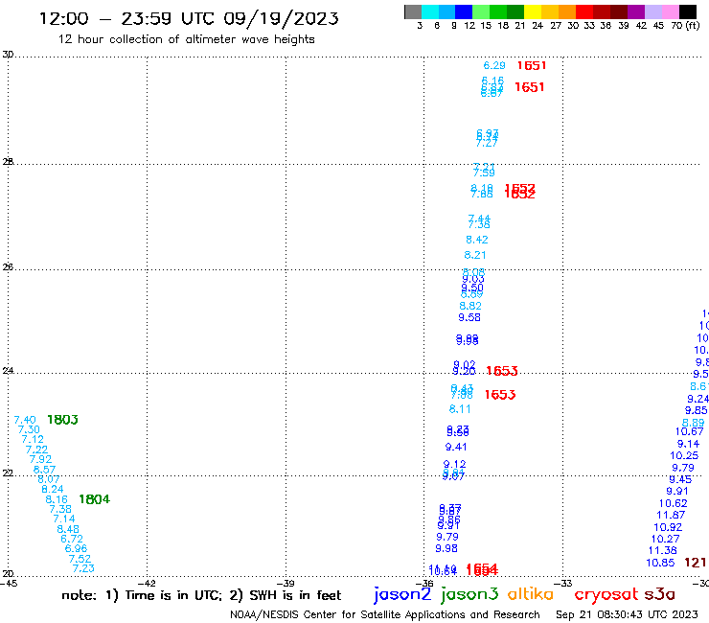Click the wave height value 9.91

click(676, 492)
